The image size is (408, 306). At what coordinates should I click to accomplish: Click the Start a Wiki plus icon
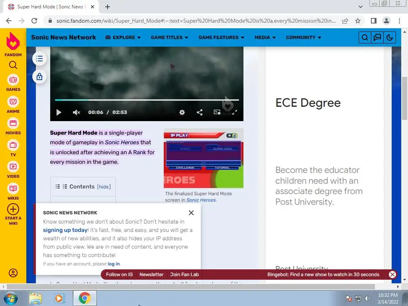click(13, 209)
